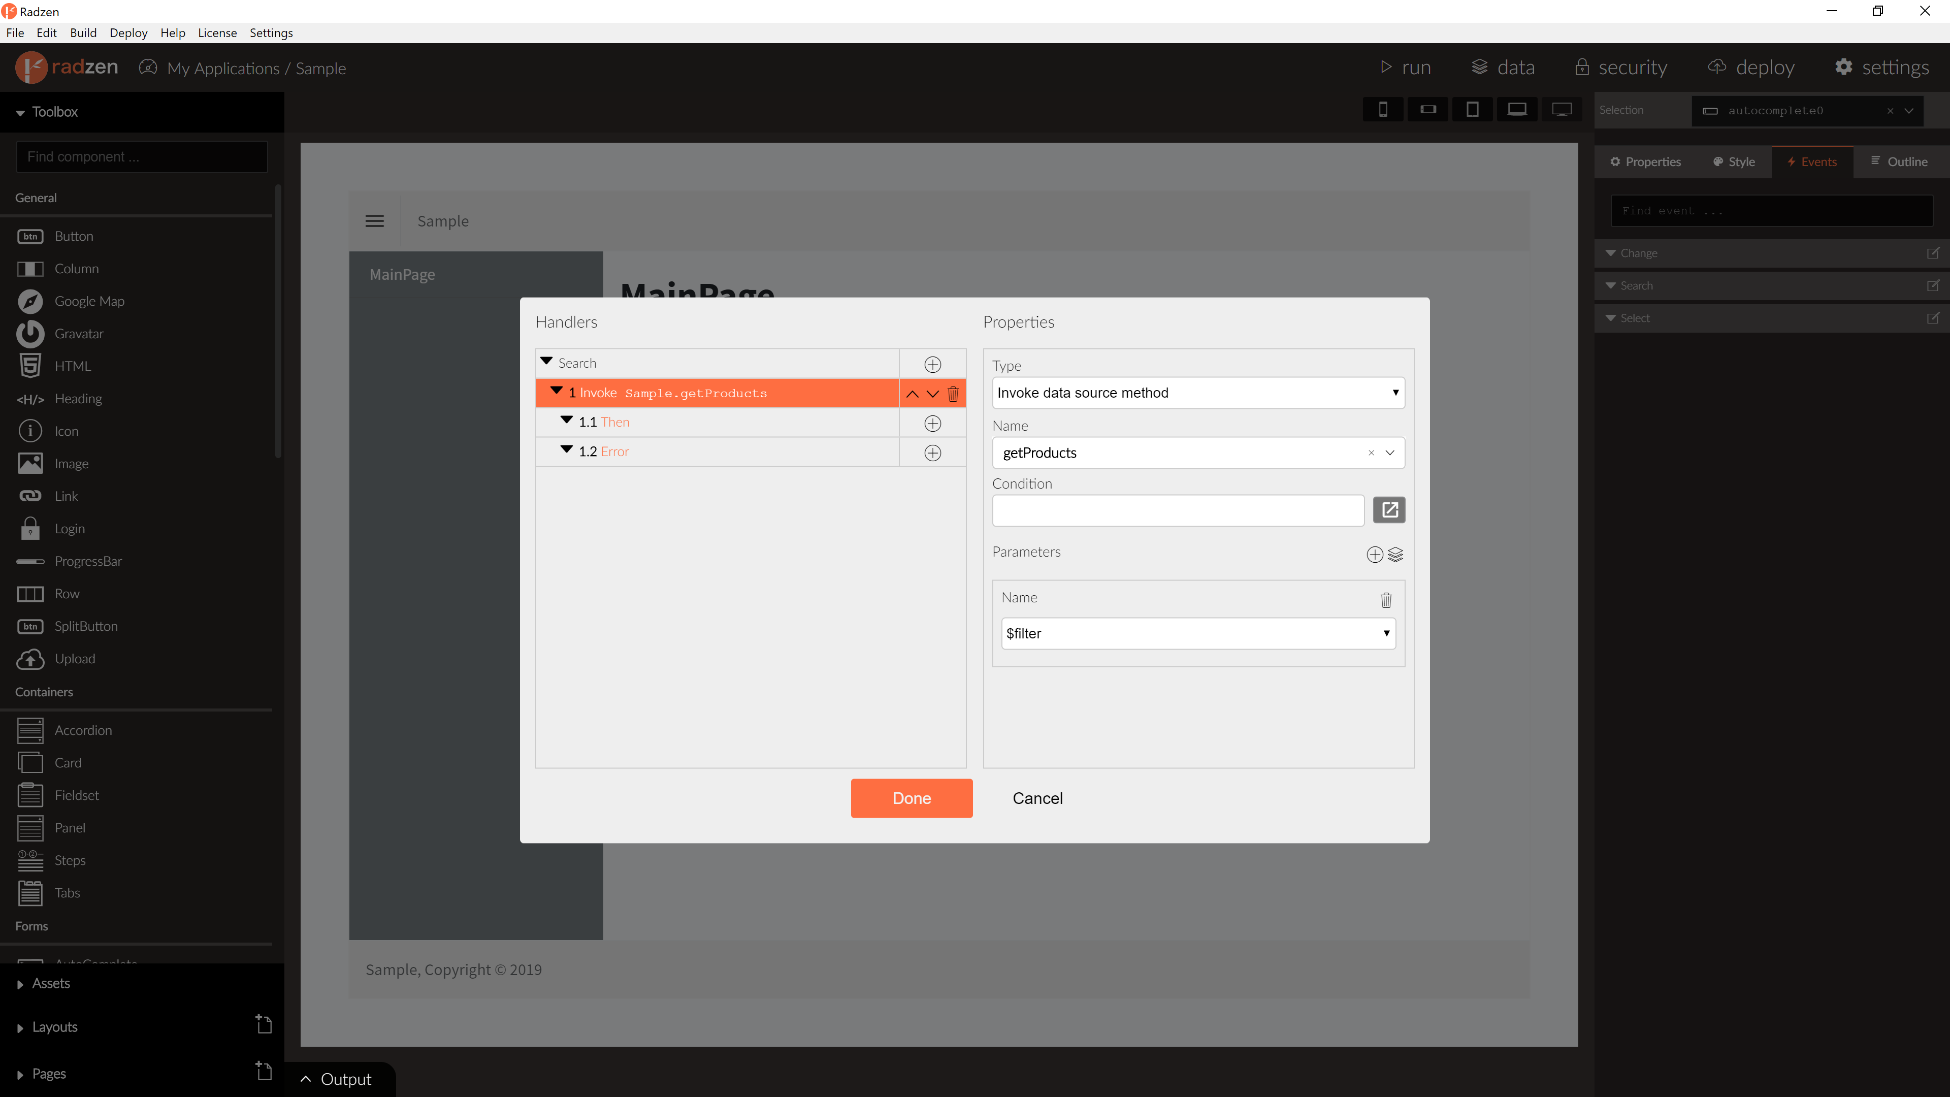
Task: Delete the $filter parameter with trash icon
Action: 1386,600
